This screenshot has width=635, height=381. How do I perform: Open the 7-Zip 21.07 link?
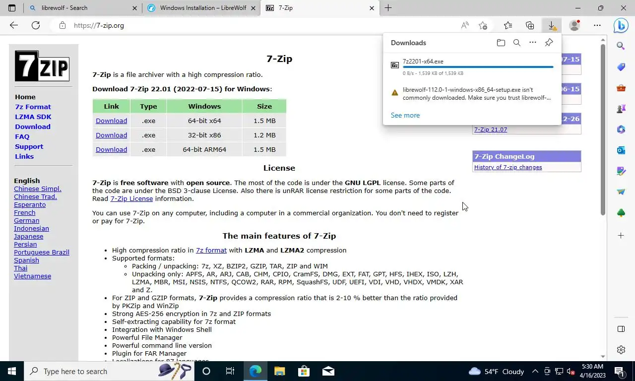click(x=491, y=129)
